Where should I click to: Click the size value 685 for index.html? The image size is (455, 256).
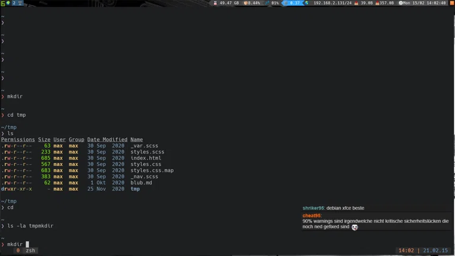coord(46,158)
